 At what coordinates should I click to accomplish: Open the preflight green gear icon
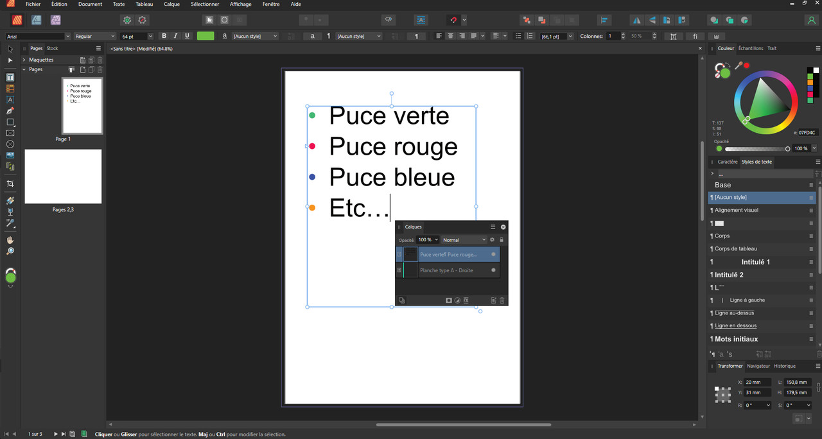point(127,20)
